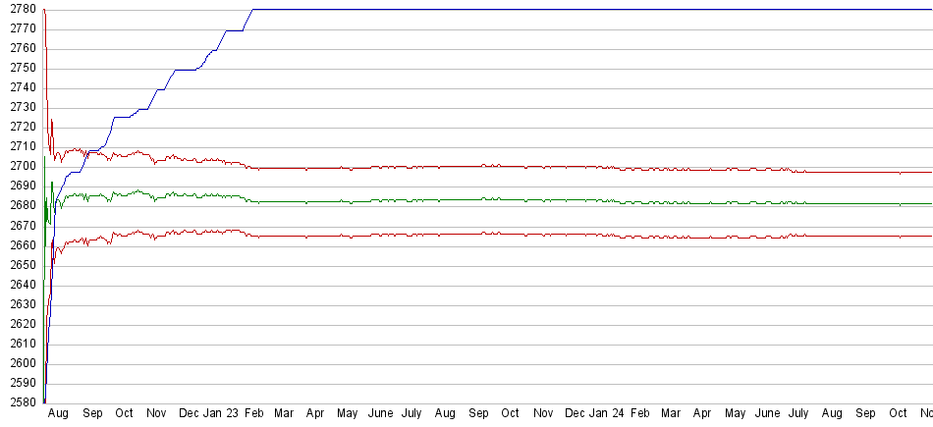Click the red spike at the chart start
Viewport: 933px width, 427px height.
45,20
